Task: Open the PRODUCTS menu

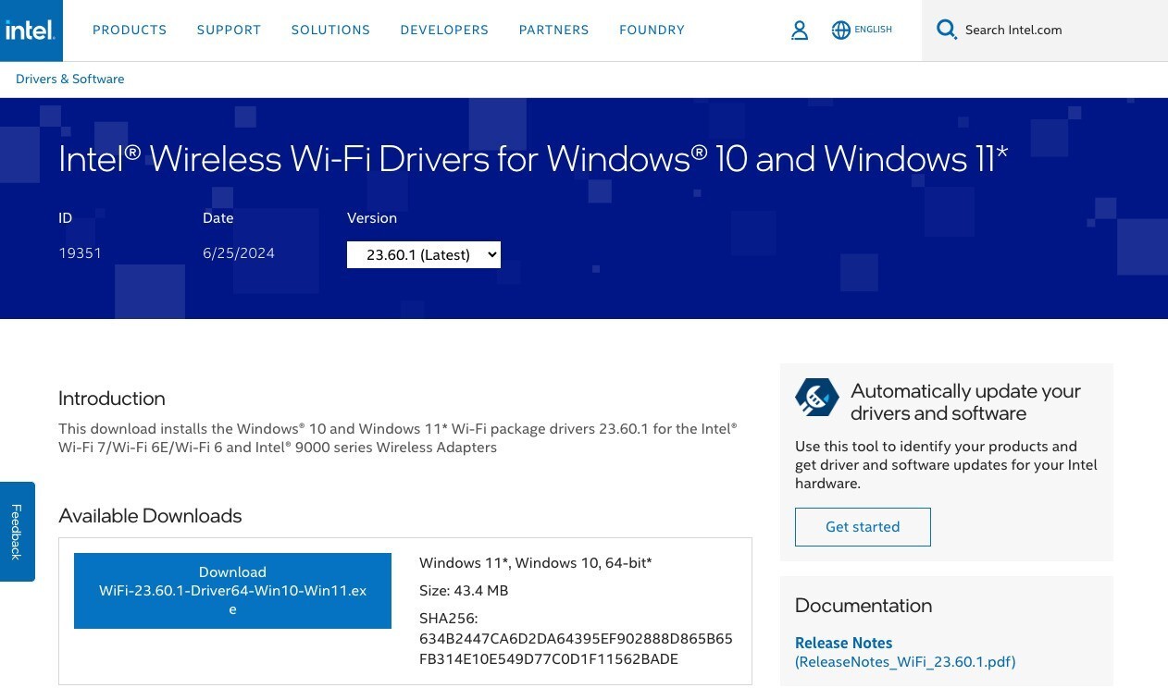Action: pos(130,30)
